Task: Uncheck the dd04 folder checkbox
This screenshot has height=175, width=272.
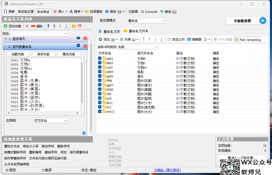Action: tap(100, 71)
